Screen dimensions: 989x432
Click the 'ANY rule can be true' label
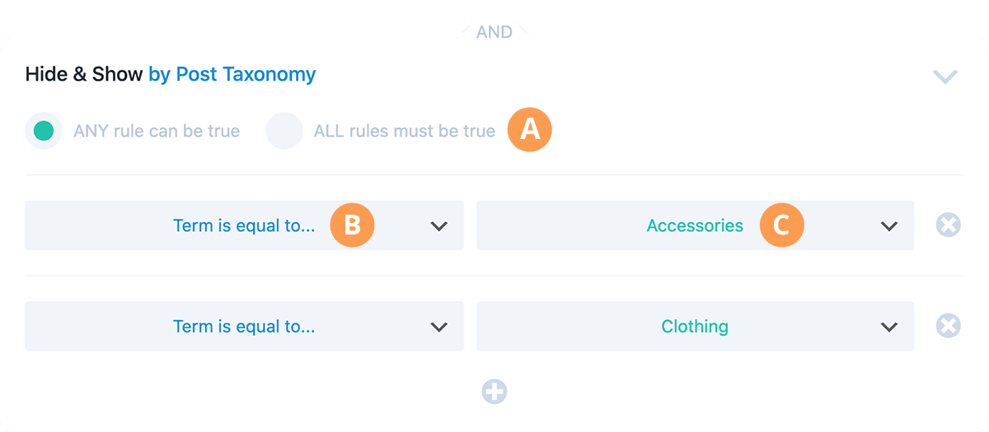tap(157, 131)
